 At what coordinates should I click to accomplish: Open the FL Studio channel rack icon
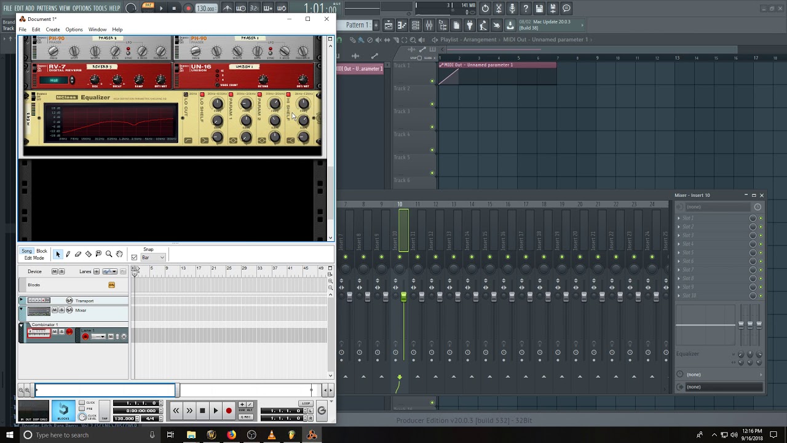tap(416, 25)
